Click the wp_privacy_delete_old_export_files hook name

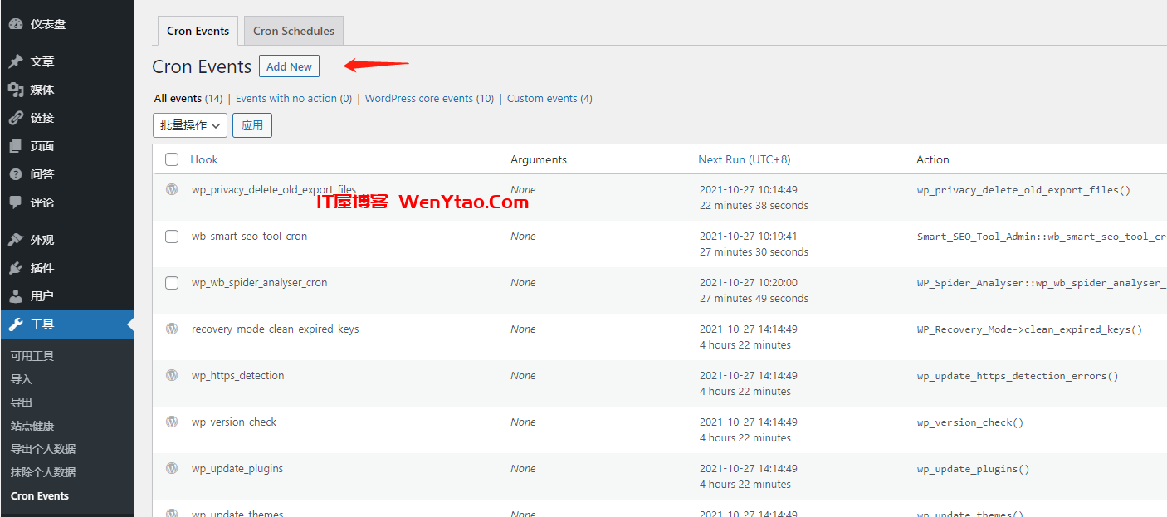tap(274, 190)
